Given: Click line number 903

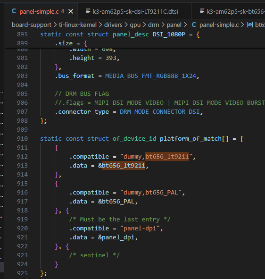Looking at the screenshot, I should [x=22, y=76].
